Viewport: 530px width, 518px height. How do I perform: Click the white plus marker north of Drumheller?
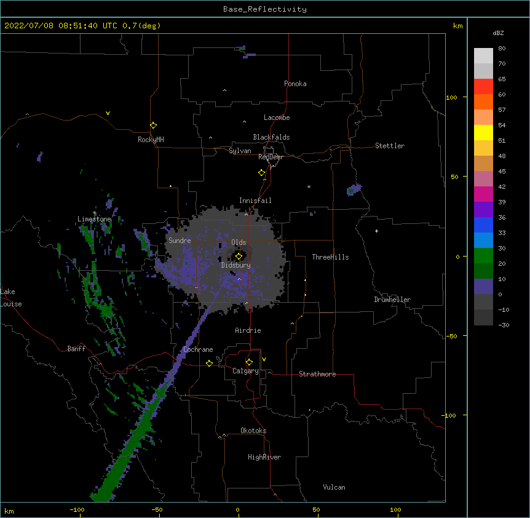376,231
